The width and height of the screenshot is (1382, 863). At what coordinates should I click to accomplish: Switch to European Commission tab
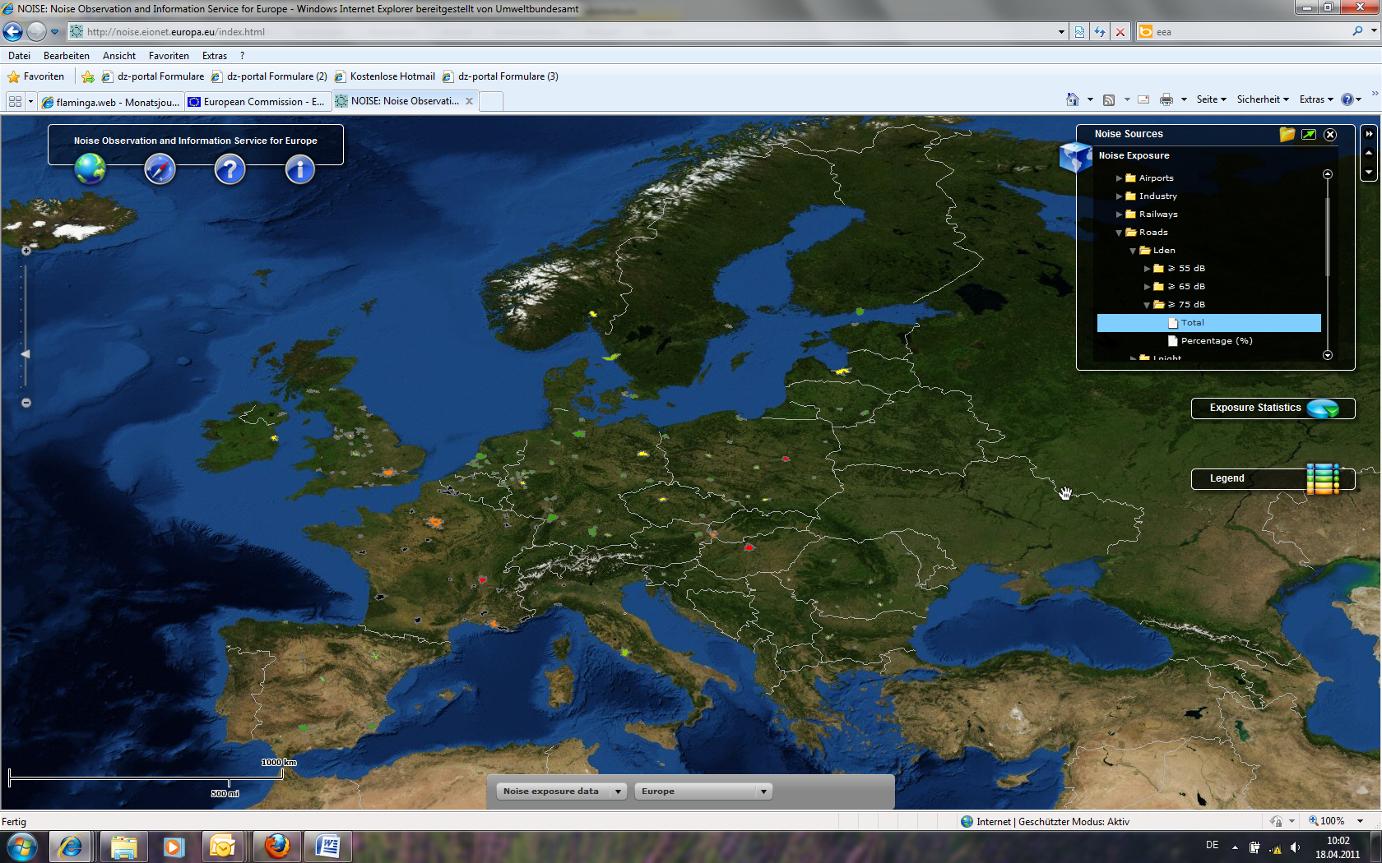click(x=257, y=102)
